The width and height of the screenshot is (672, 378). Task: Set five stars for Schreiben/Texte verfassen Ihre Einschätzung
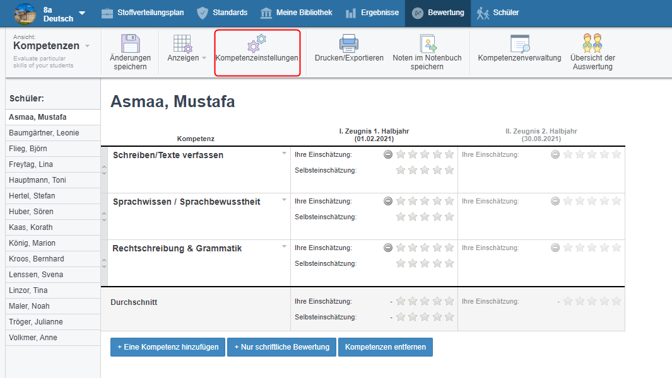click(449, 154)
